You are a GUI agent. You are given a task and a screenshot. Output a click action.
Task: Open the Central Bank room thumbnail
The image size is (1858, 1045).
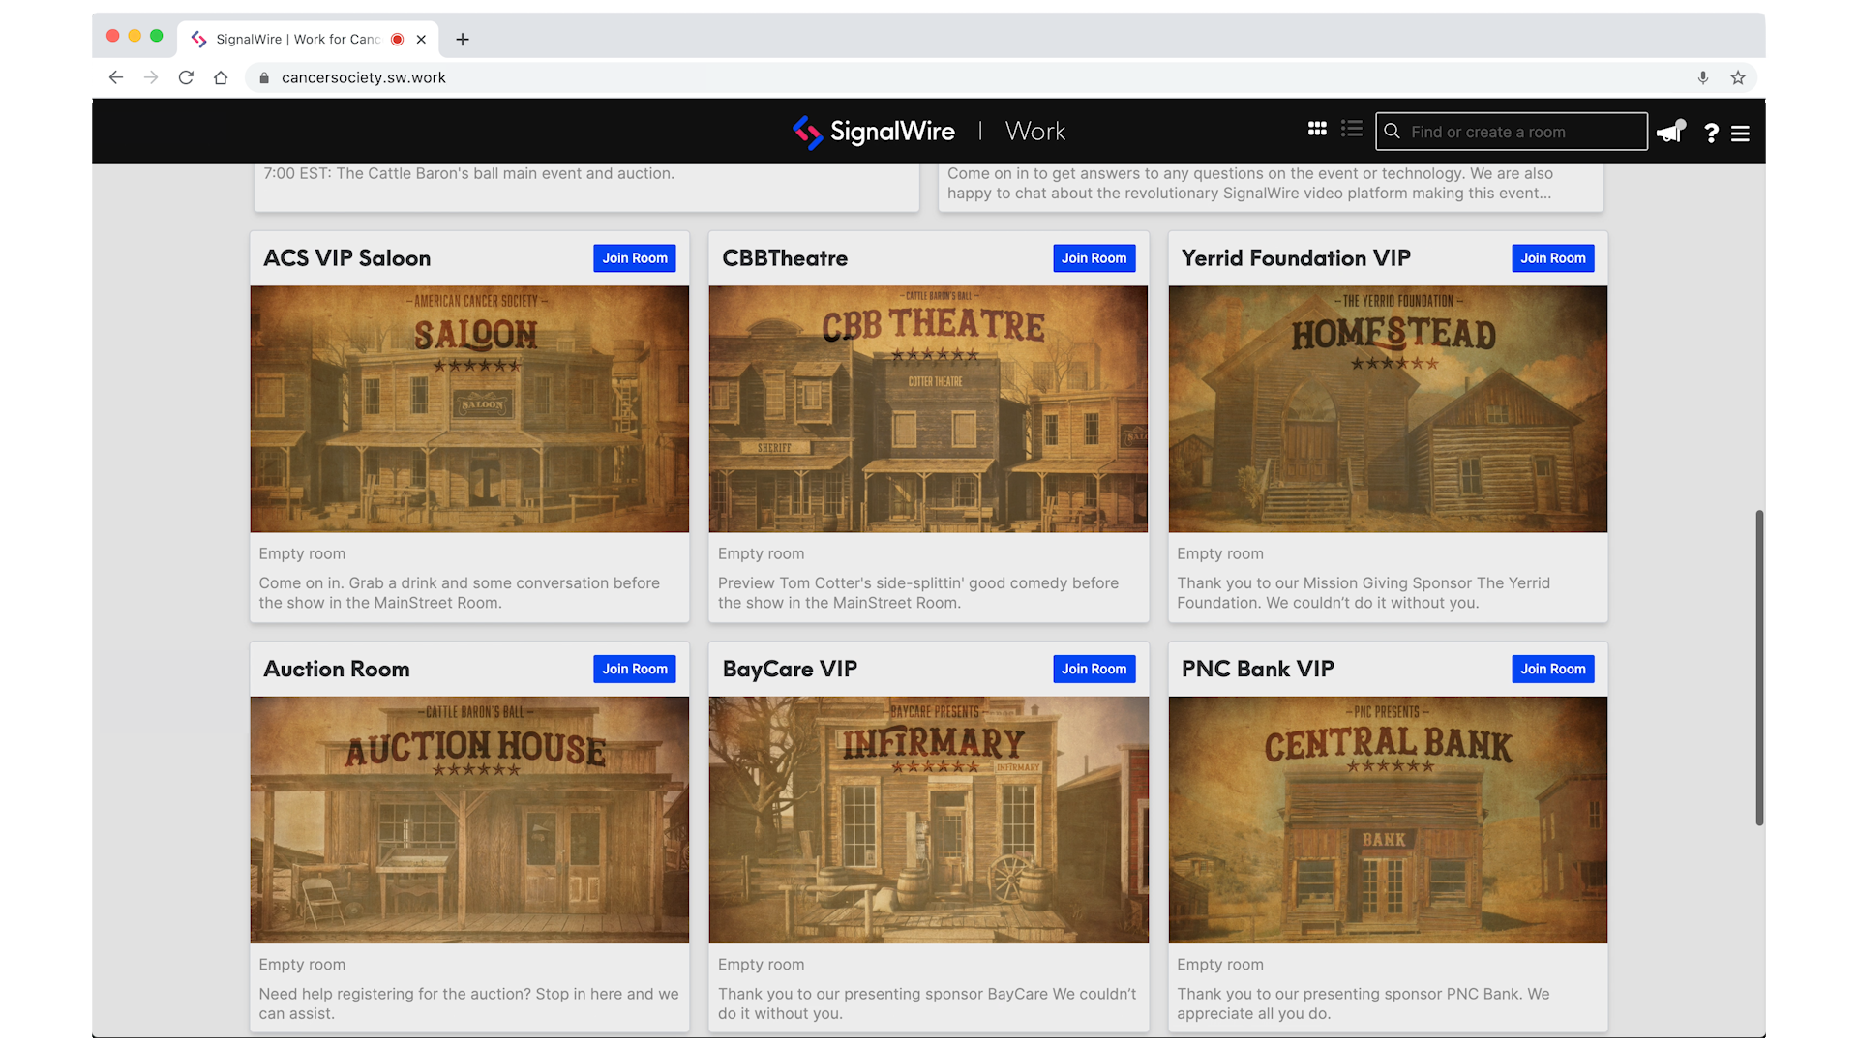(1388, 820)
